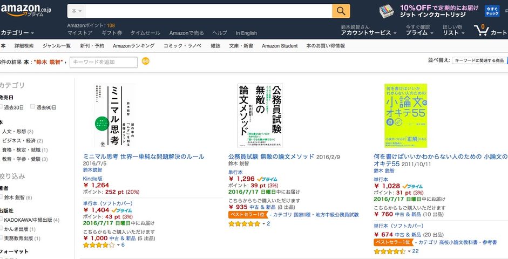The image size is (508, 259).
Task: Check the 過去30日 checkbox
Action: pos(1,106)
